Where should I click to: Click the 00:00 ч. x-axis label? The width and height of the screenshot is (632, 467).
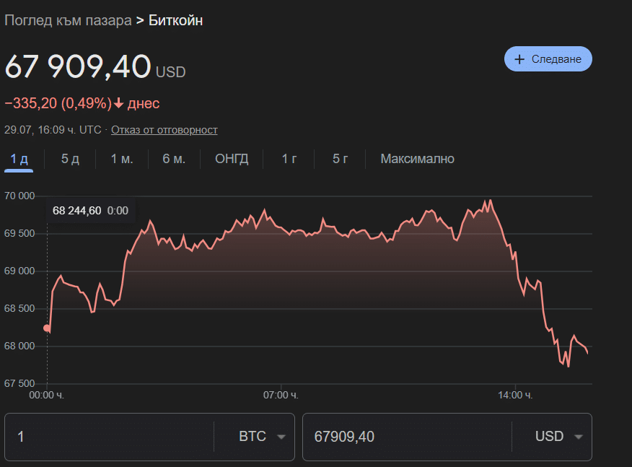tap(46, 396)
